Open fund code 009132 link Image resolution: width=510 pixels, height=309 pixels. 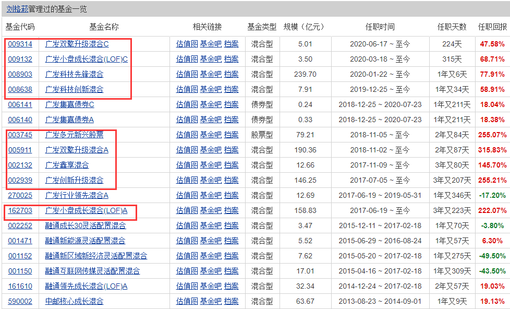click(x=20, y=60)
